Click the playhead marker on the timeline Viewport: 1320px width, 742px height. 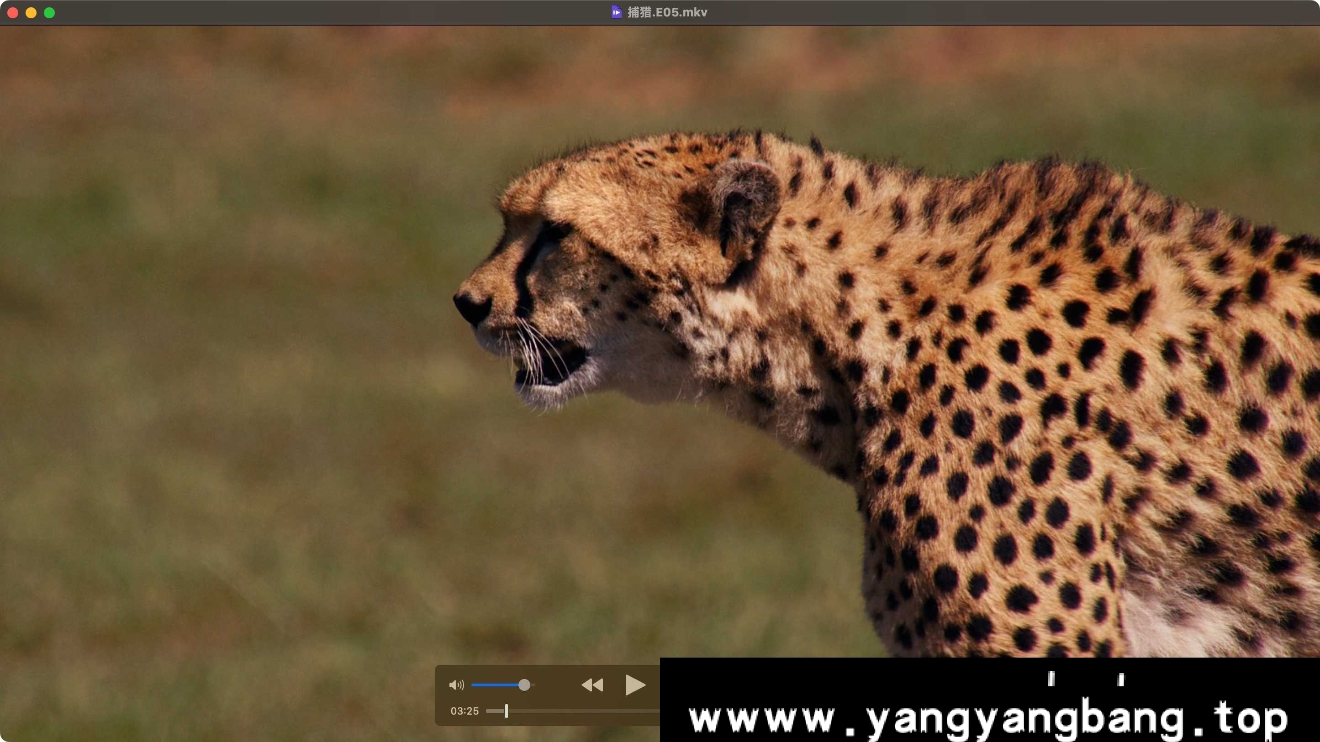pos(506,711)
